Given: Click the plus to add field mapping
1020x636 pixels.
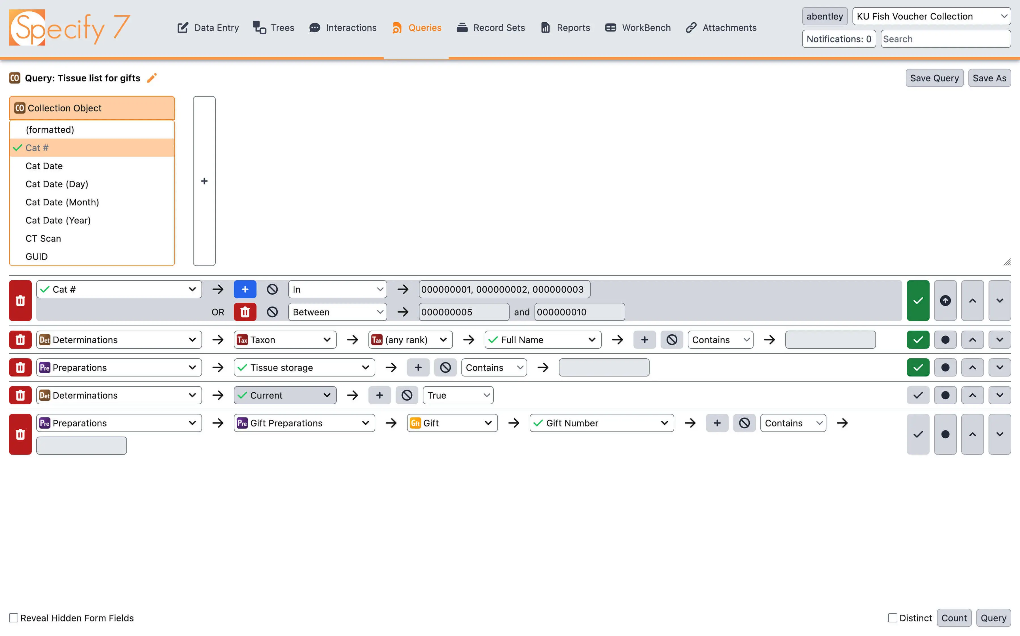Looking at the screenshot, I should (204, 181).
